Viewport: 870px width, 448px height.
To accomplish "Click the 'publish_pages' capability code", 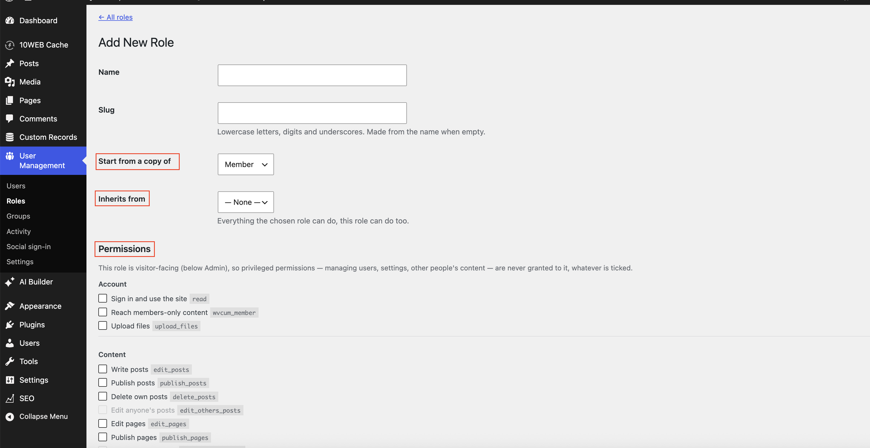I will (x=185, y=438).
